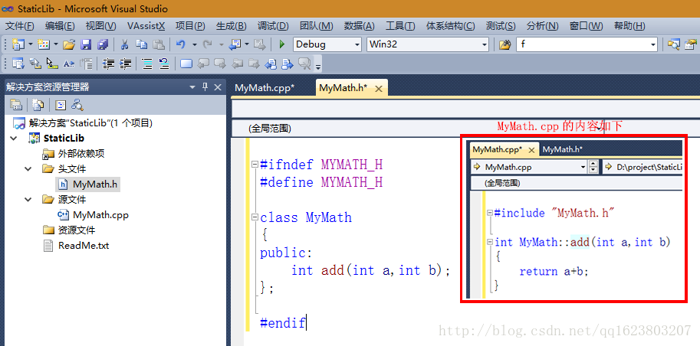Increase line indent with the indent icon

(x=126, y=64)
